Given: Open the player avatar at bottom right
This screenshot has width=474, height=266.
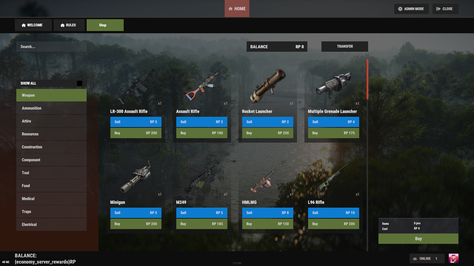Looking at the screenshot, I should point(454,259).
